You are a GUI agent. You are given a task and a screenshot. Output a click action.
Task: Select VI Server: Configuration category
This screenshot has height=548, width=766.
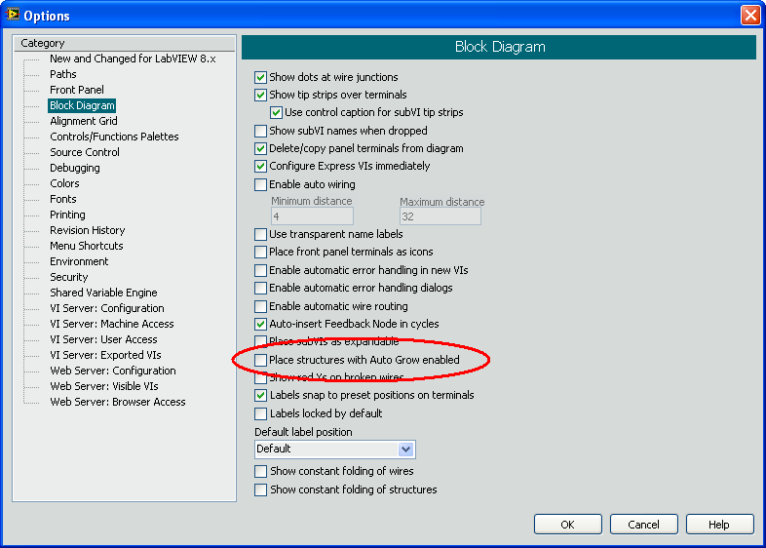tap(107, 308)
